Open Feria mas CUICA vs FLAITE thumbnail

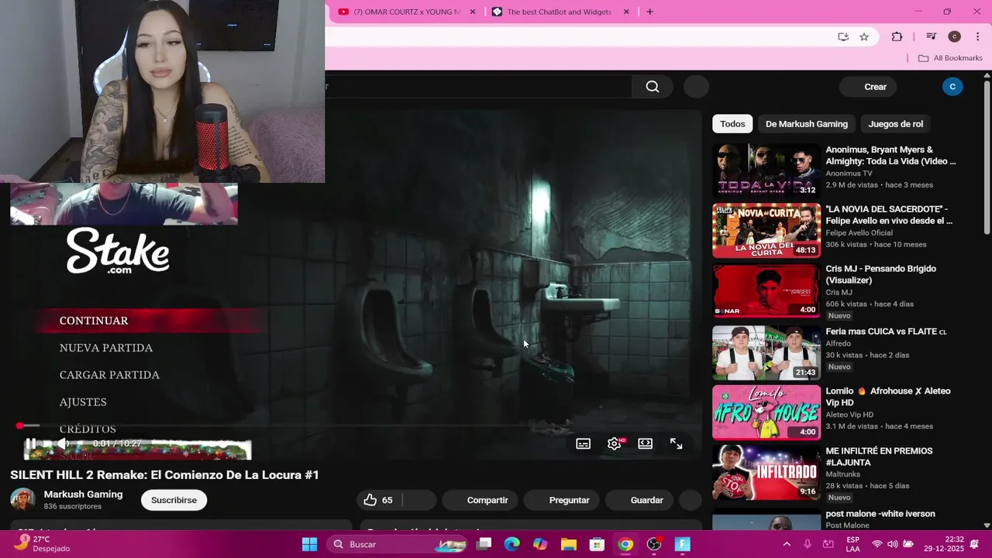[766, 352]
